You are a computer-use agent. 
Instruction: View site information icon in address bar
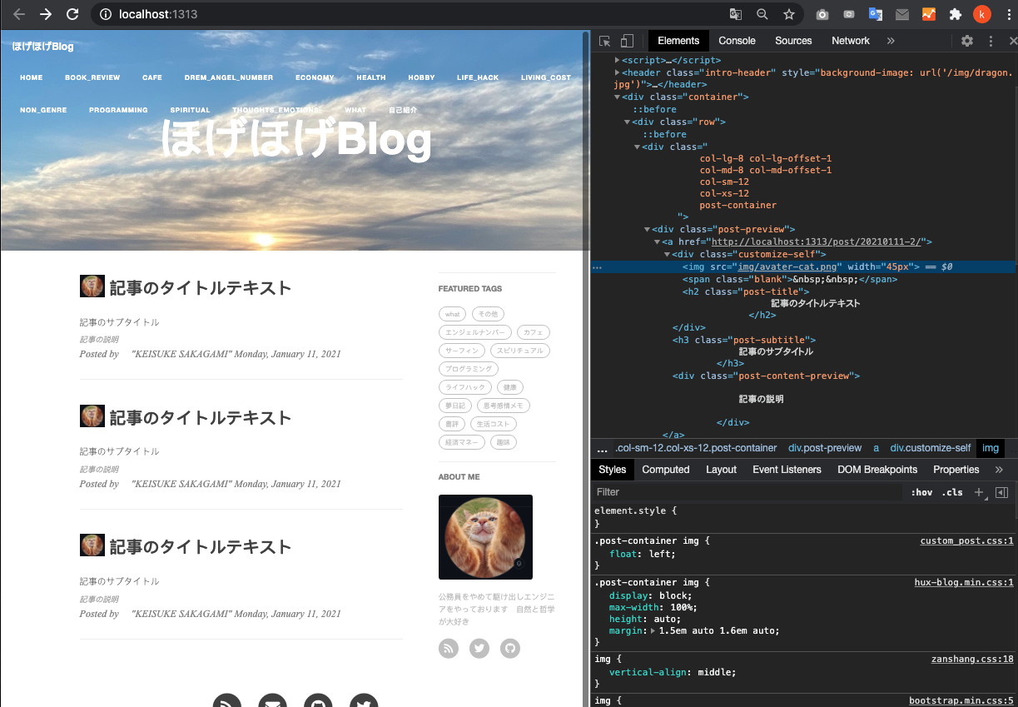pyautogui.click(x=104, y=14)
